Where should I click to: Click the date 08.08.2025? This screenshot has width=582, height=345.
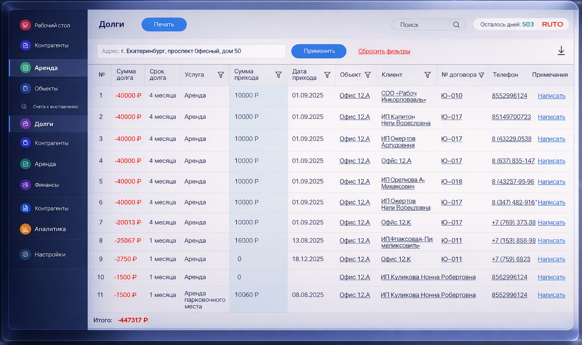[308, 295]
